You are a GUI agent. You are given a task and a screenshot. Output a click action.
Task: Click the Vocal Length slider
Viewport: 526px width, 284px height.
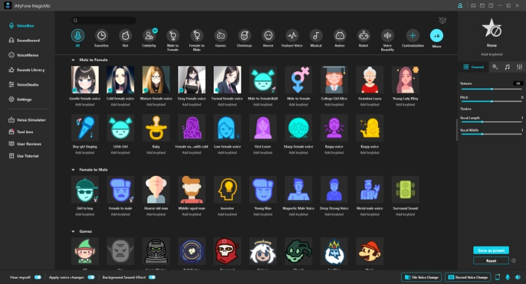point(491,122)
